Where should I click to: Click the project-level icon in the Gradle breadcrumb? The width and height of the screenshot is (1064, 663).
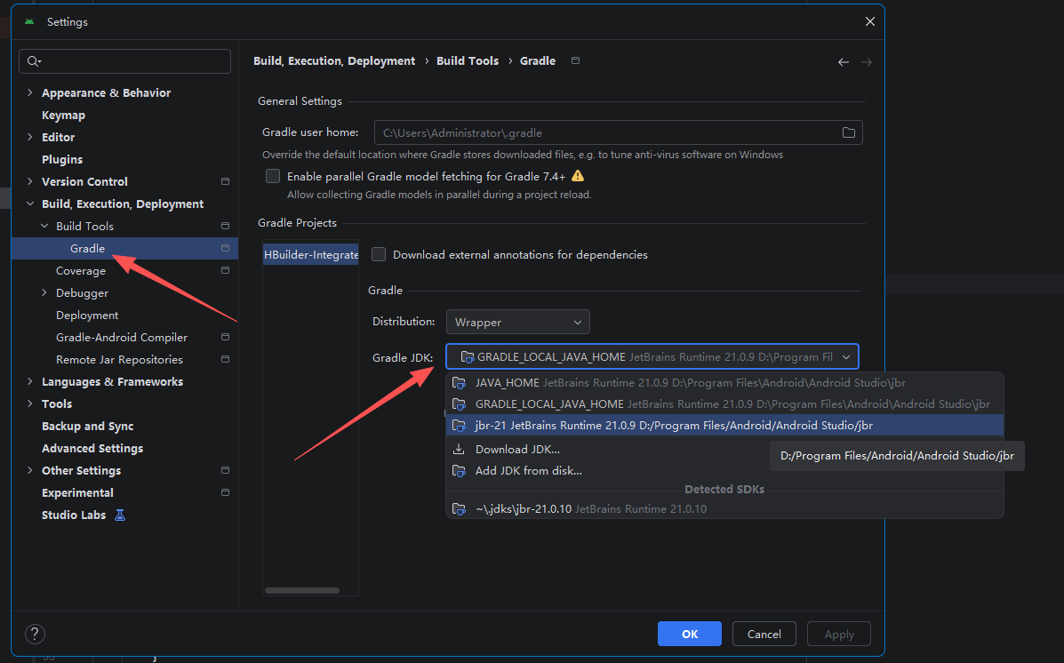pos(575,60)
